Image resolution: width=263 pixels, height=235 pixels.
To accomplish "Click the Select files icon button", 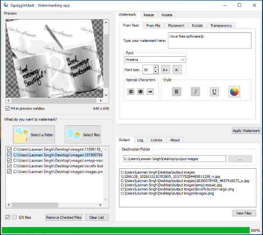I will 83,134.
